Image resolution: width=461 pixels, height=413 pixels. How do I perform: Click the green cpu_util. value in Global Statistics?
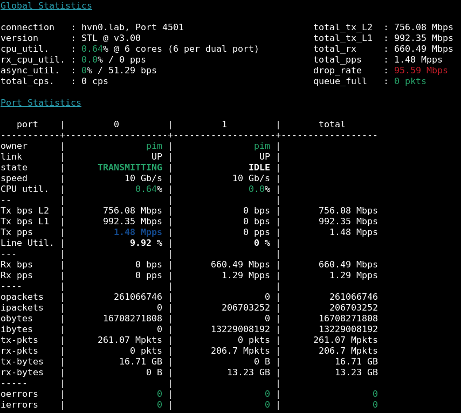point(92,49)
